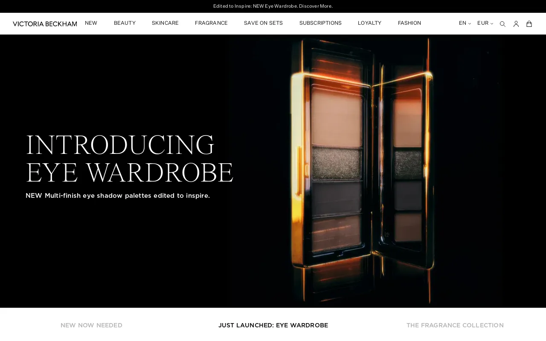Select Just Launched: Eye Wardrobe tab
This screenshot has width=546, height=341.
273,325
